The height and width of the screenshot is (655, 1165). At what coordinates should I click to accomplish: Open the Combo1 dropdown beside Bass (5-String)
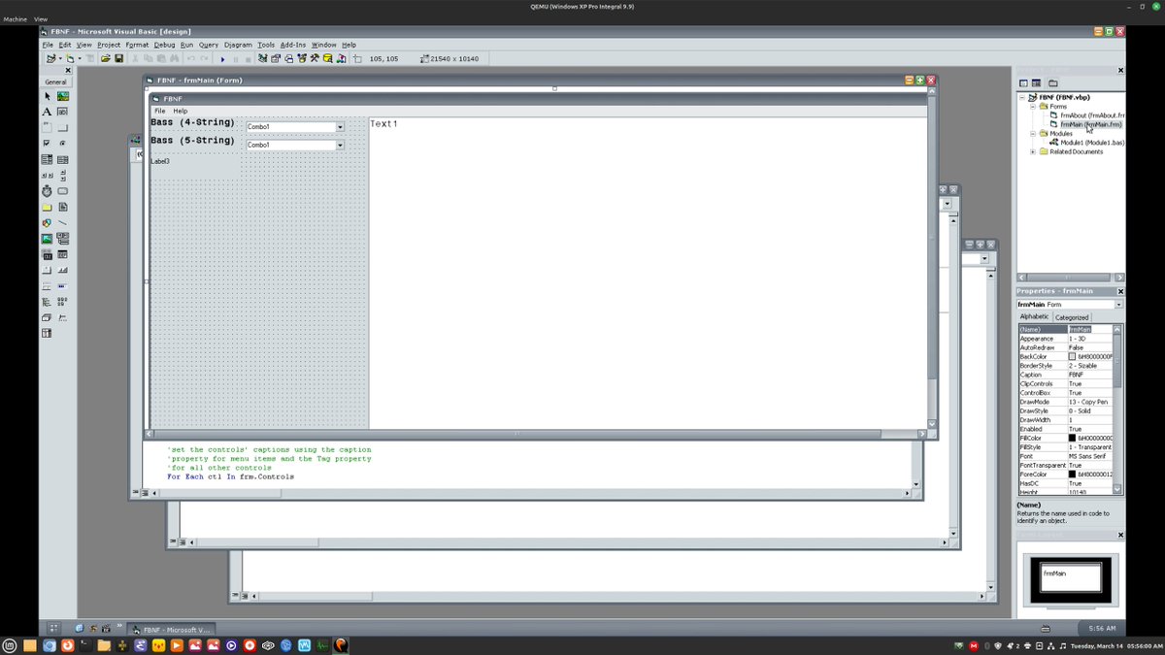click(341, 146)
